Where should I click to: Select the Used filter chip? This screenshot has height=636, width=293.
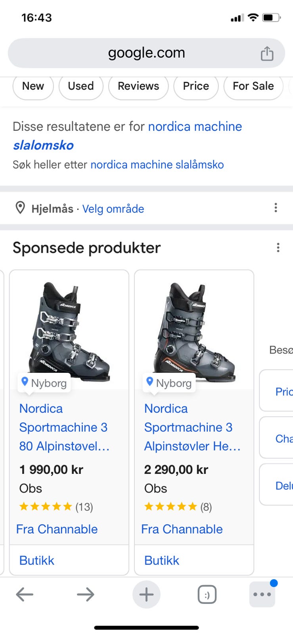click(x=81, y=86)
